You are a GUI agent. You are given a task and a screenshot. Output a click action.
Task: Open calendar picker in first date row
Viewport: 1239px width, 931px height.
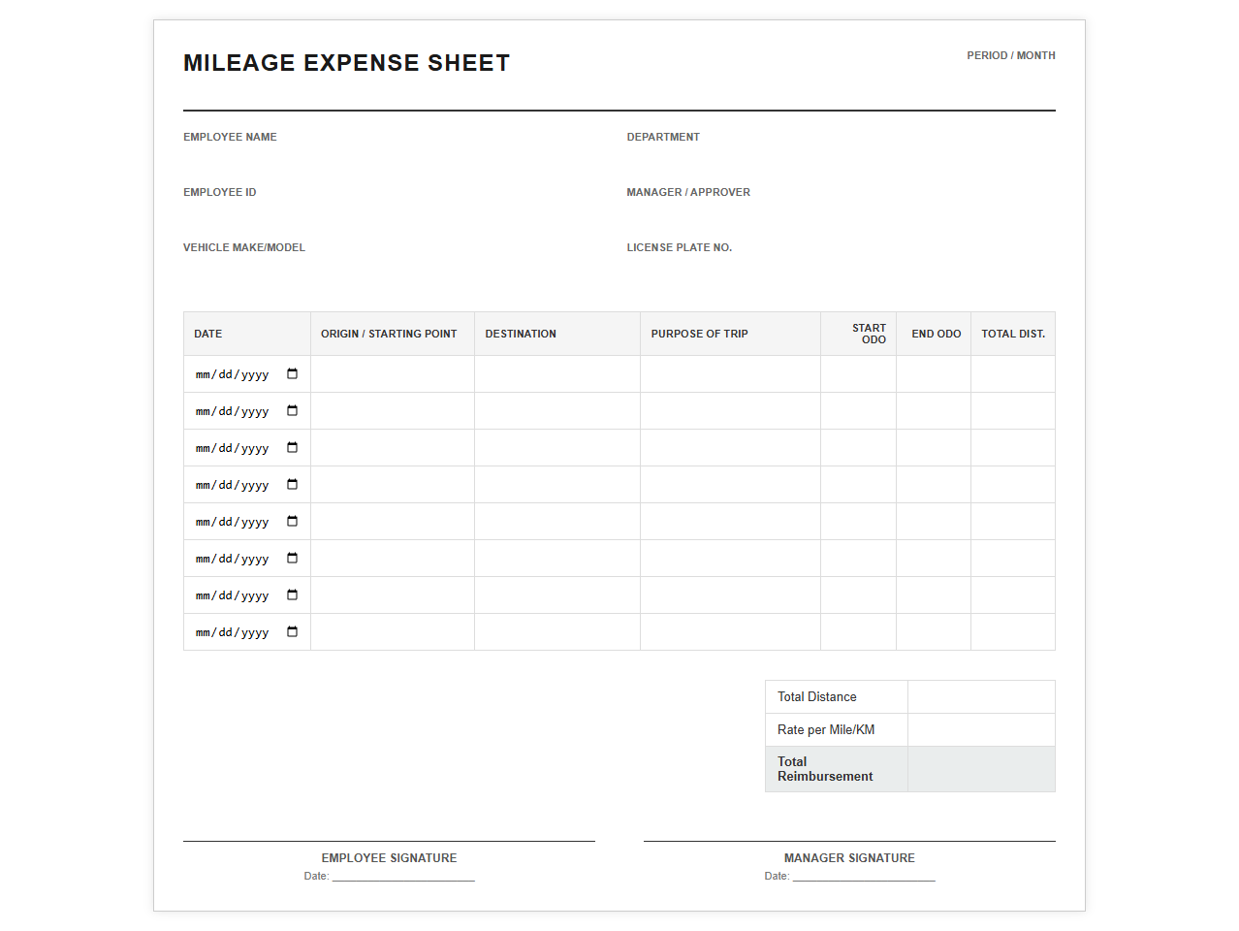(x=292, y=374)
